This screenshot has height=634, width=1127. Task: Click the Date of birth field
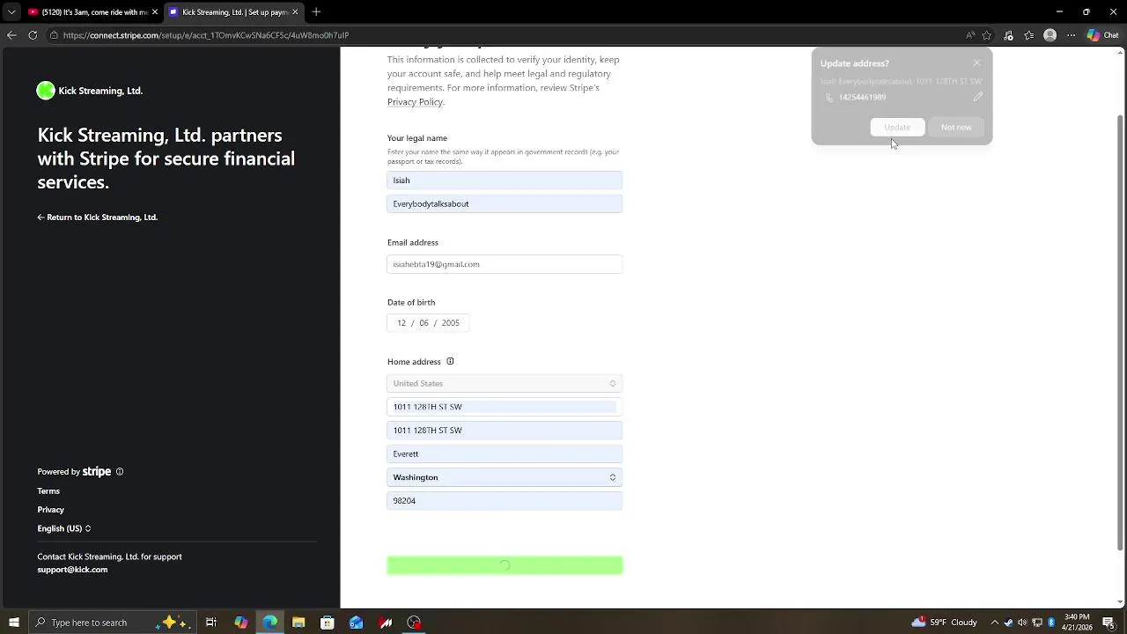tap(428, 323)
